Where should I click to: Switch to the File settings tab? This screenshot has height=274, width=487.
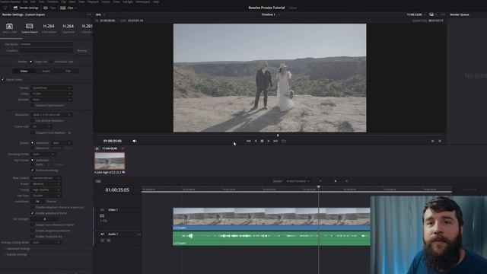68,71
